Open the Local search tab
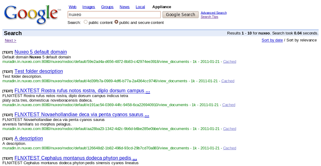 [140, 7]
